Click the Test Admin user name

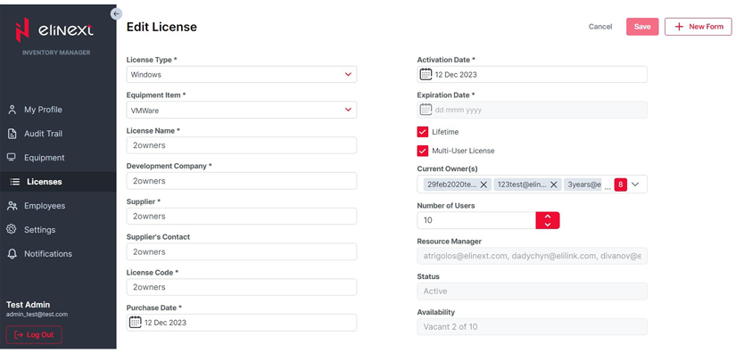click(x=28, y=305)
